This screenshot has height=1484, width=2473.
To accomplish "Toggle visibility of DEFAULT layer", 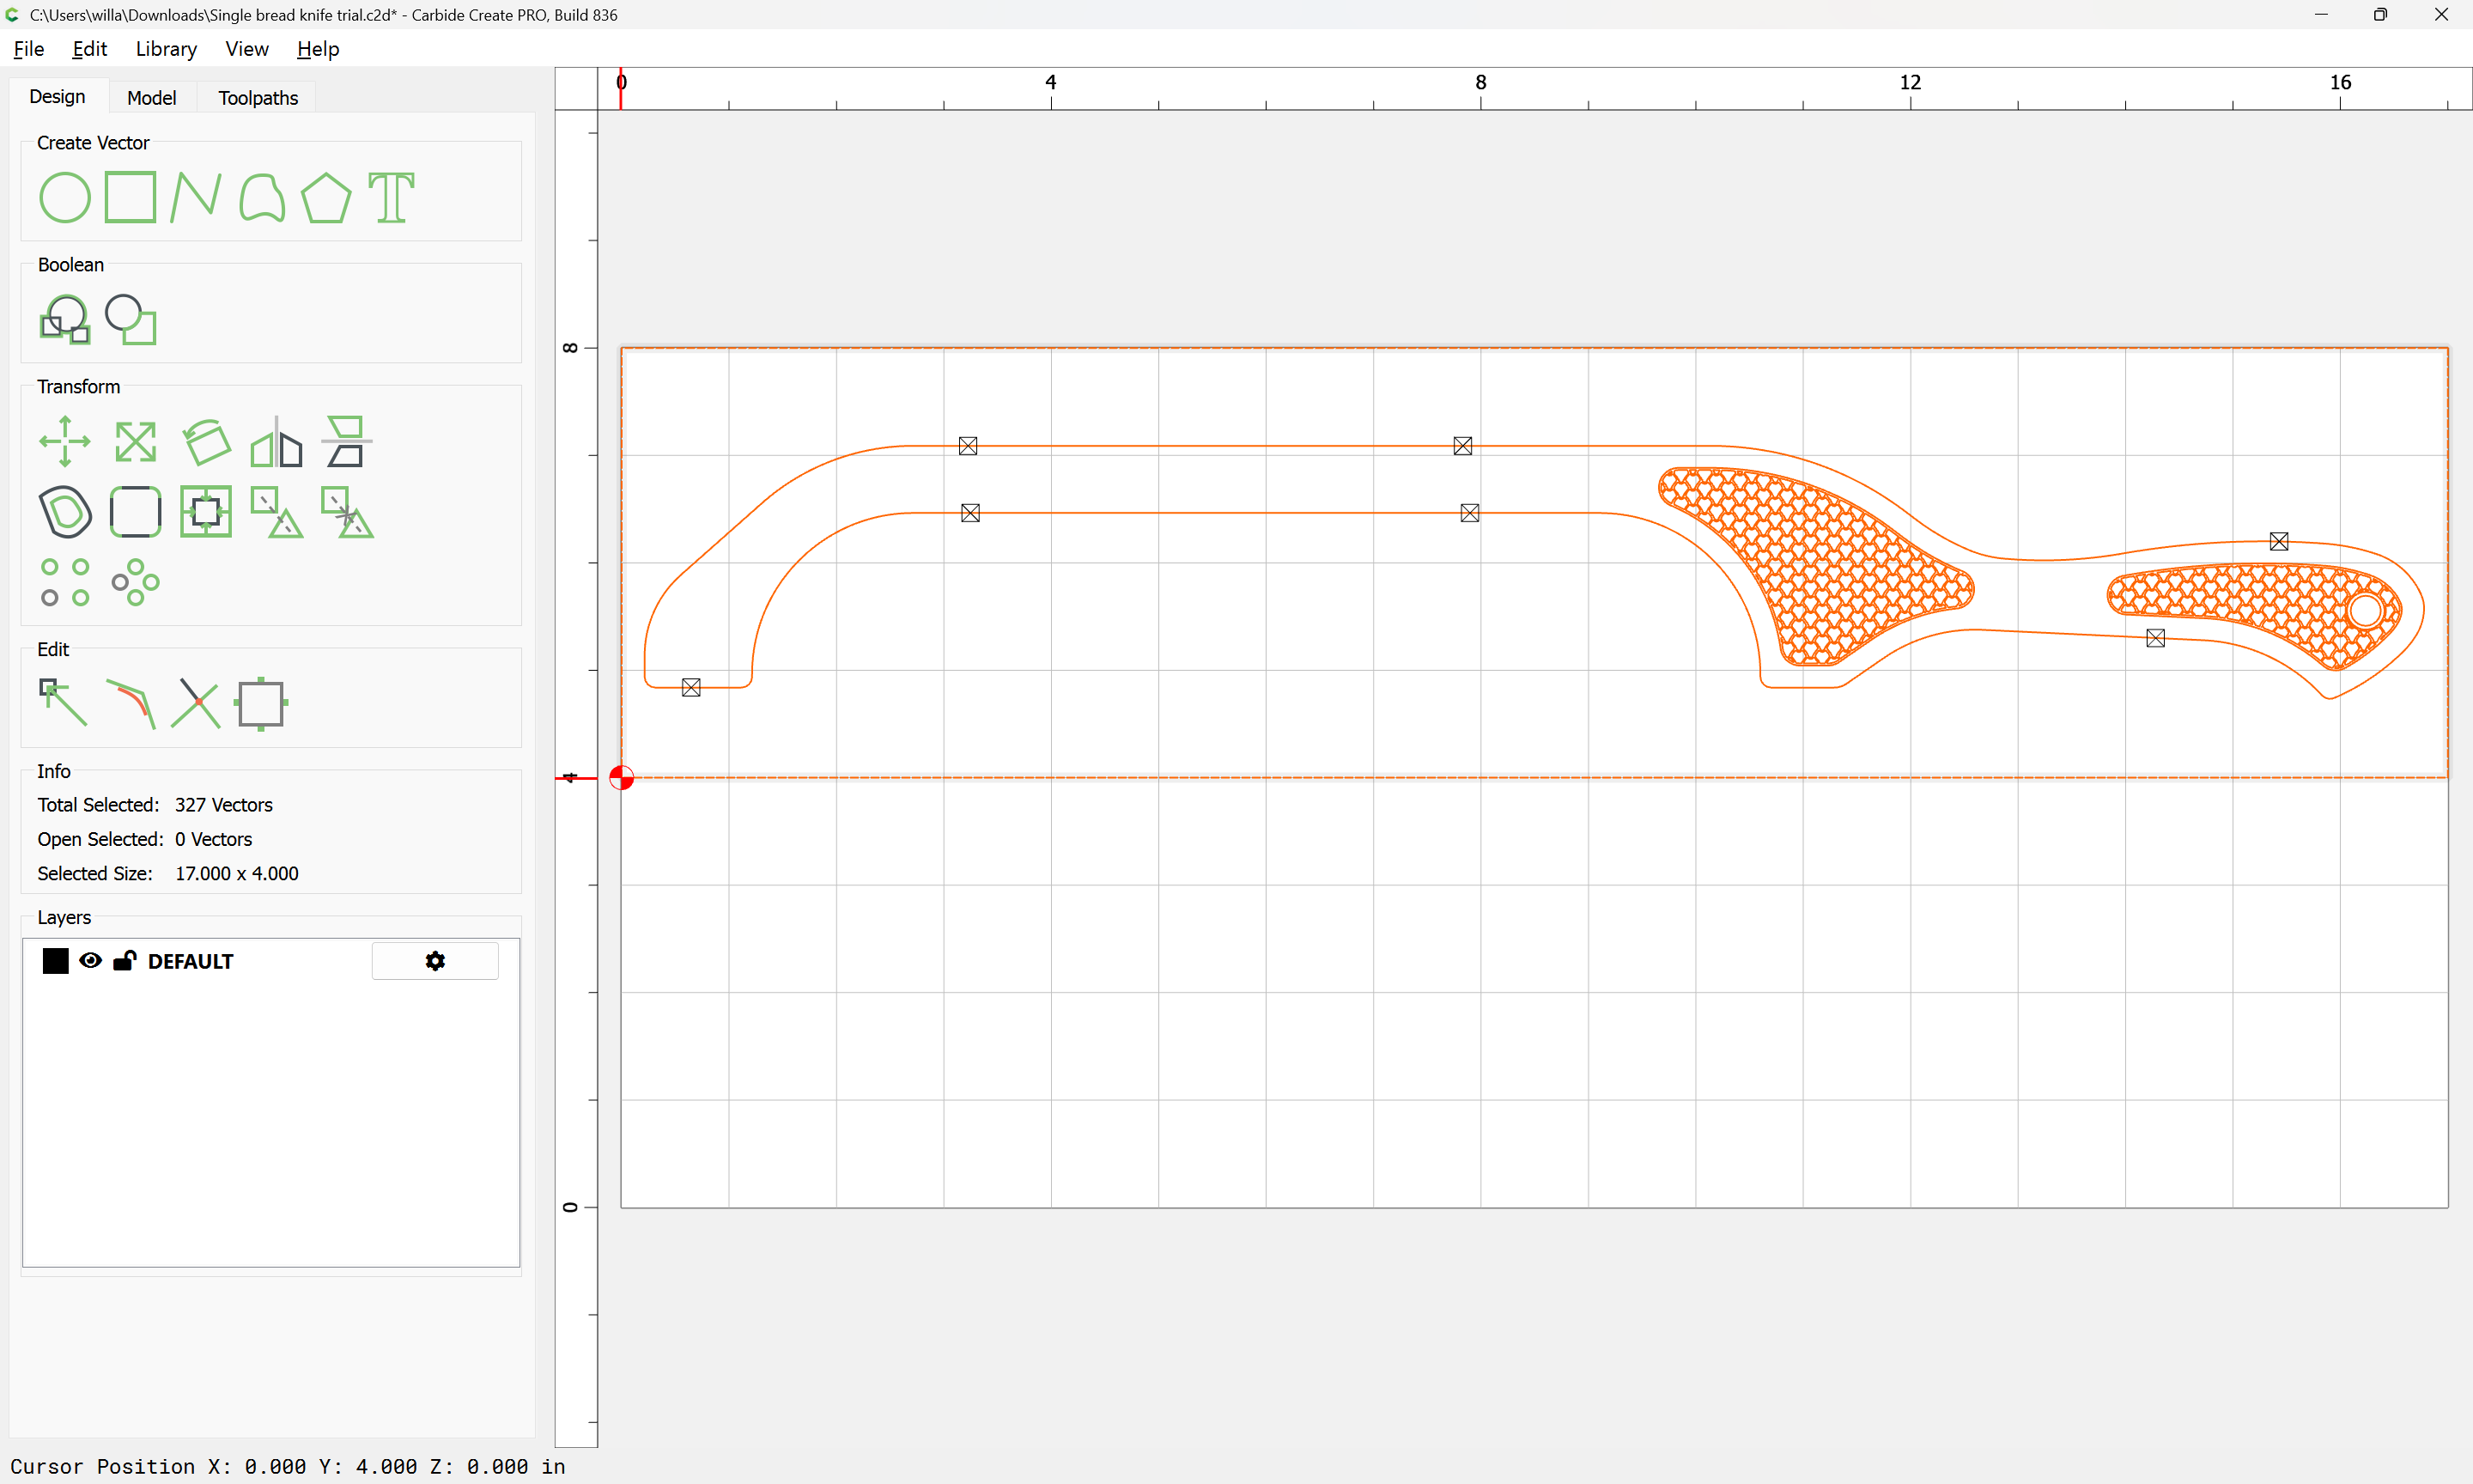I will pos(90,961).
